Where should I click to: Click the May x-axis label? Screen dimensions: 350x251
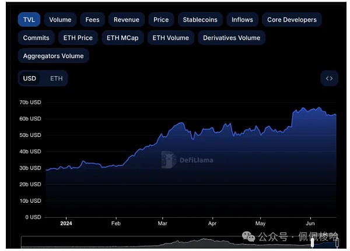click(260, 224)
